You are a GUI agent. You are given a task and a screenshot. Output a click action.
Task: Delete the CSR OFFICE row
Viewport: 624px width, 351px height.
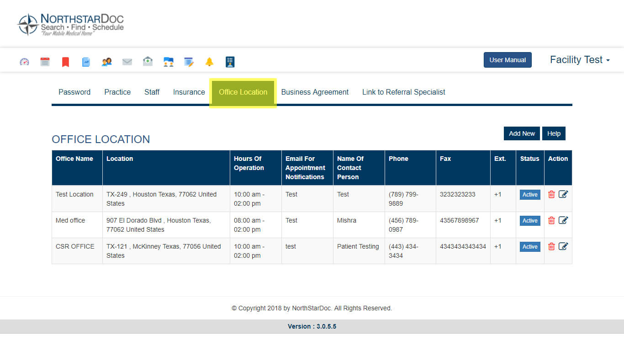click(x=551, y=246)
